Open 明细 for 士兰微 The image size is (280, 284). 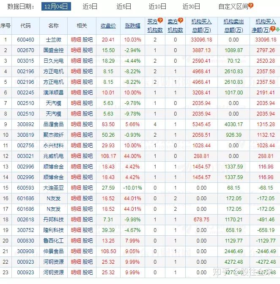(76, 40)
